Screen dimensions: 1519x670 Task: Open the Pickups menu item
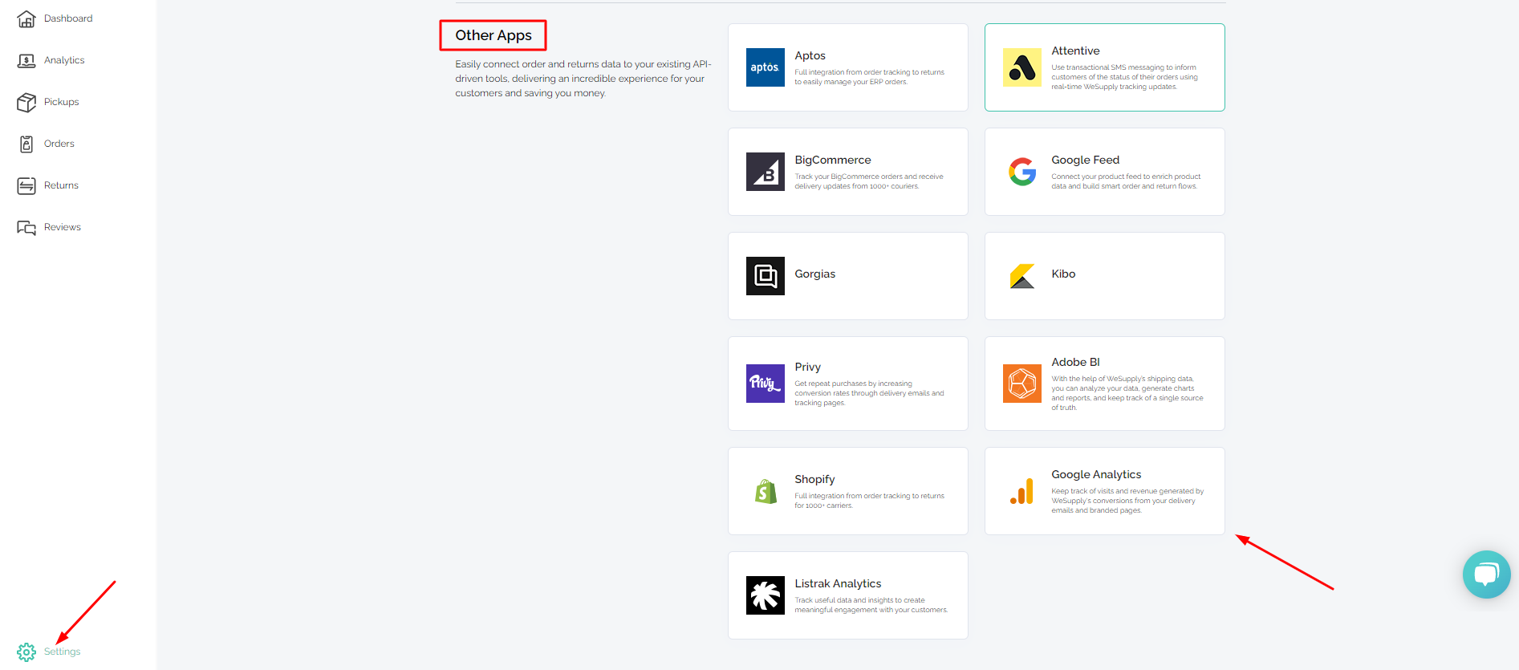62,102
